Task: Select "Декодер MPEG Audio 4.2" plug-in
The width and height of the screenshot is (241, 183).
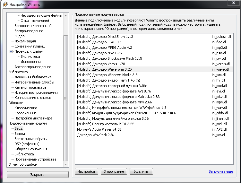Action: tap(154, 48)
